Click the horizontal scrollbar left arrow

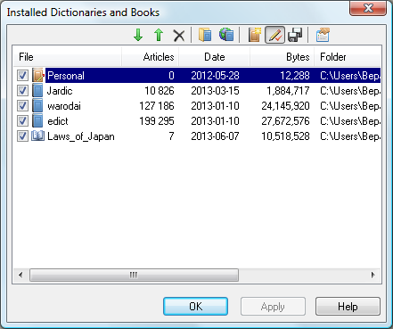pos(20,275)
